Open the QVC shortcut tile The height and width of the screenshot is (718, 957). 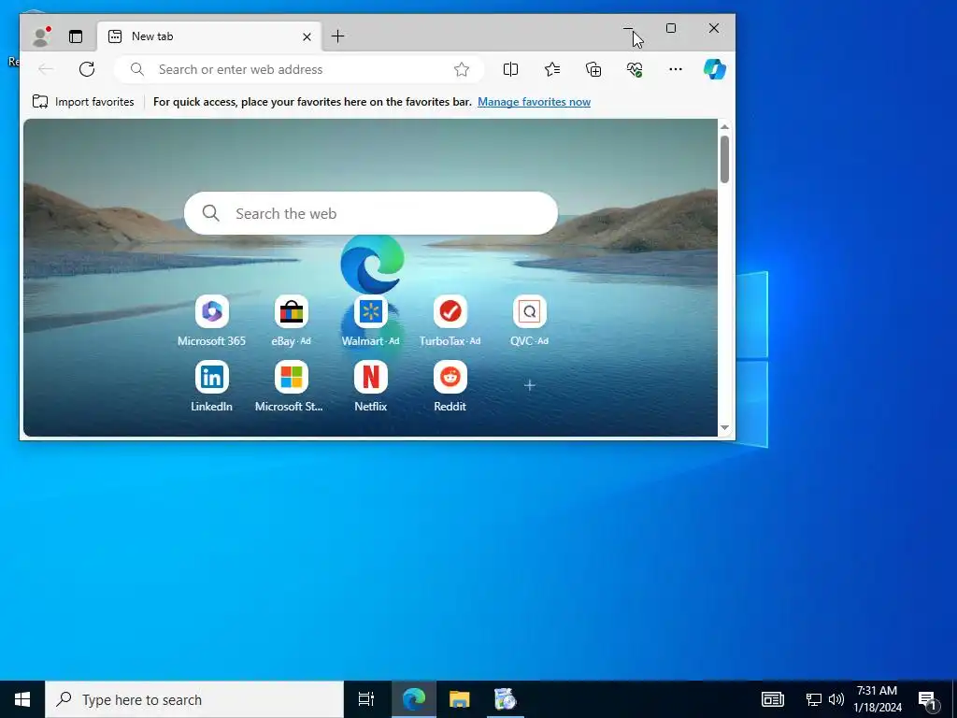click(x=529, y=322)
